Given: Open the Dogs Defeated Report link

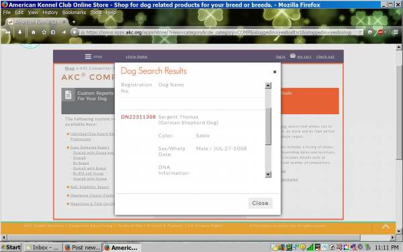Looking at the screenshot, I should tap(90, 147).
